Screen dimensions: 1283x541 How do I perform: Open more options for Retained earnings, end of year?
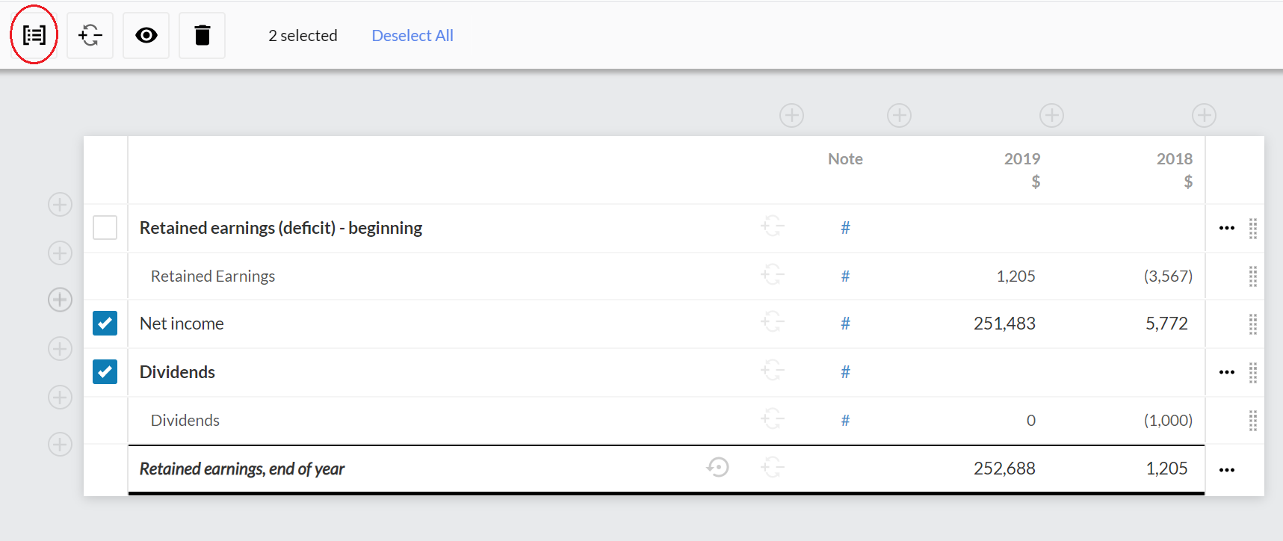pyautogui.click(x=1226, y=470)
